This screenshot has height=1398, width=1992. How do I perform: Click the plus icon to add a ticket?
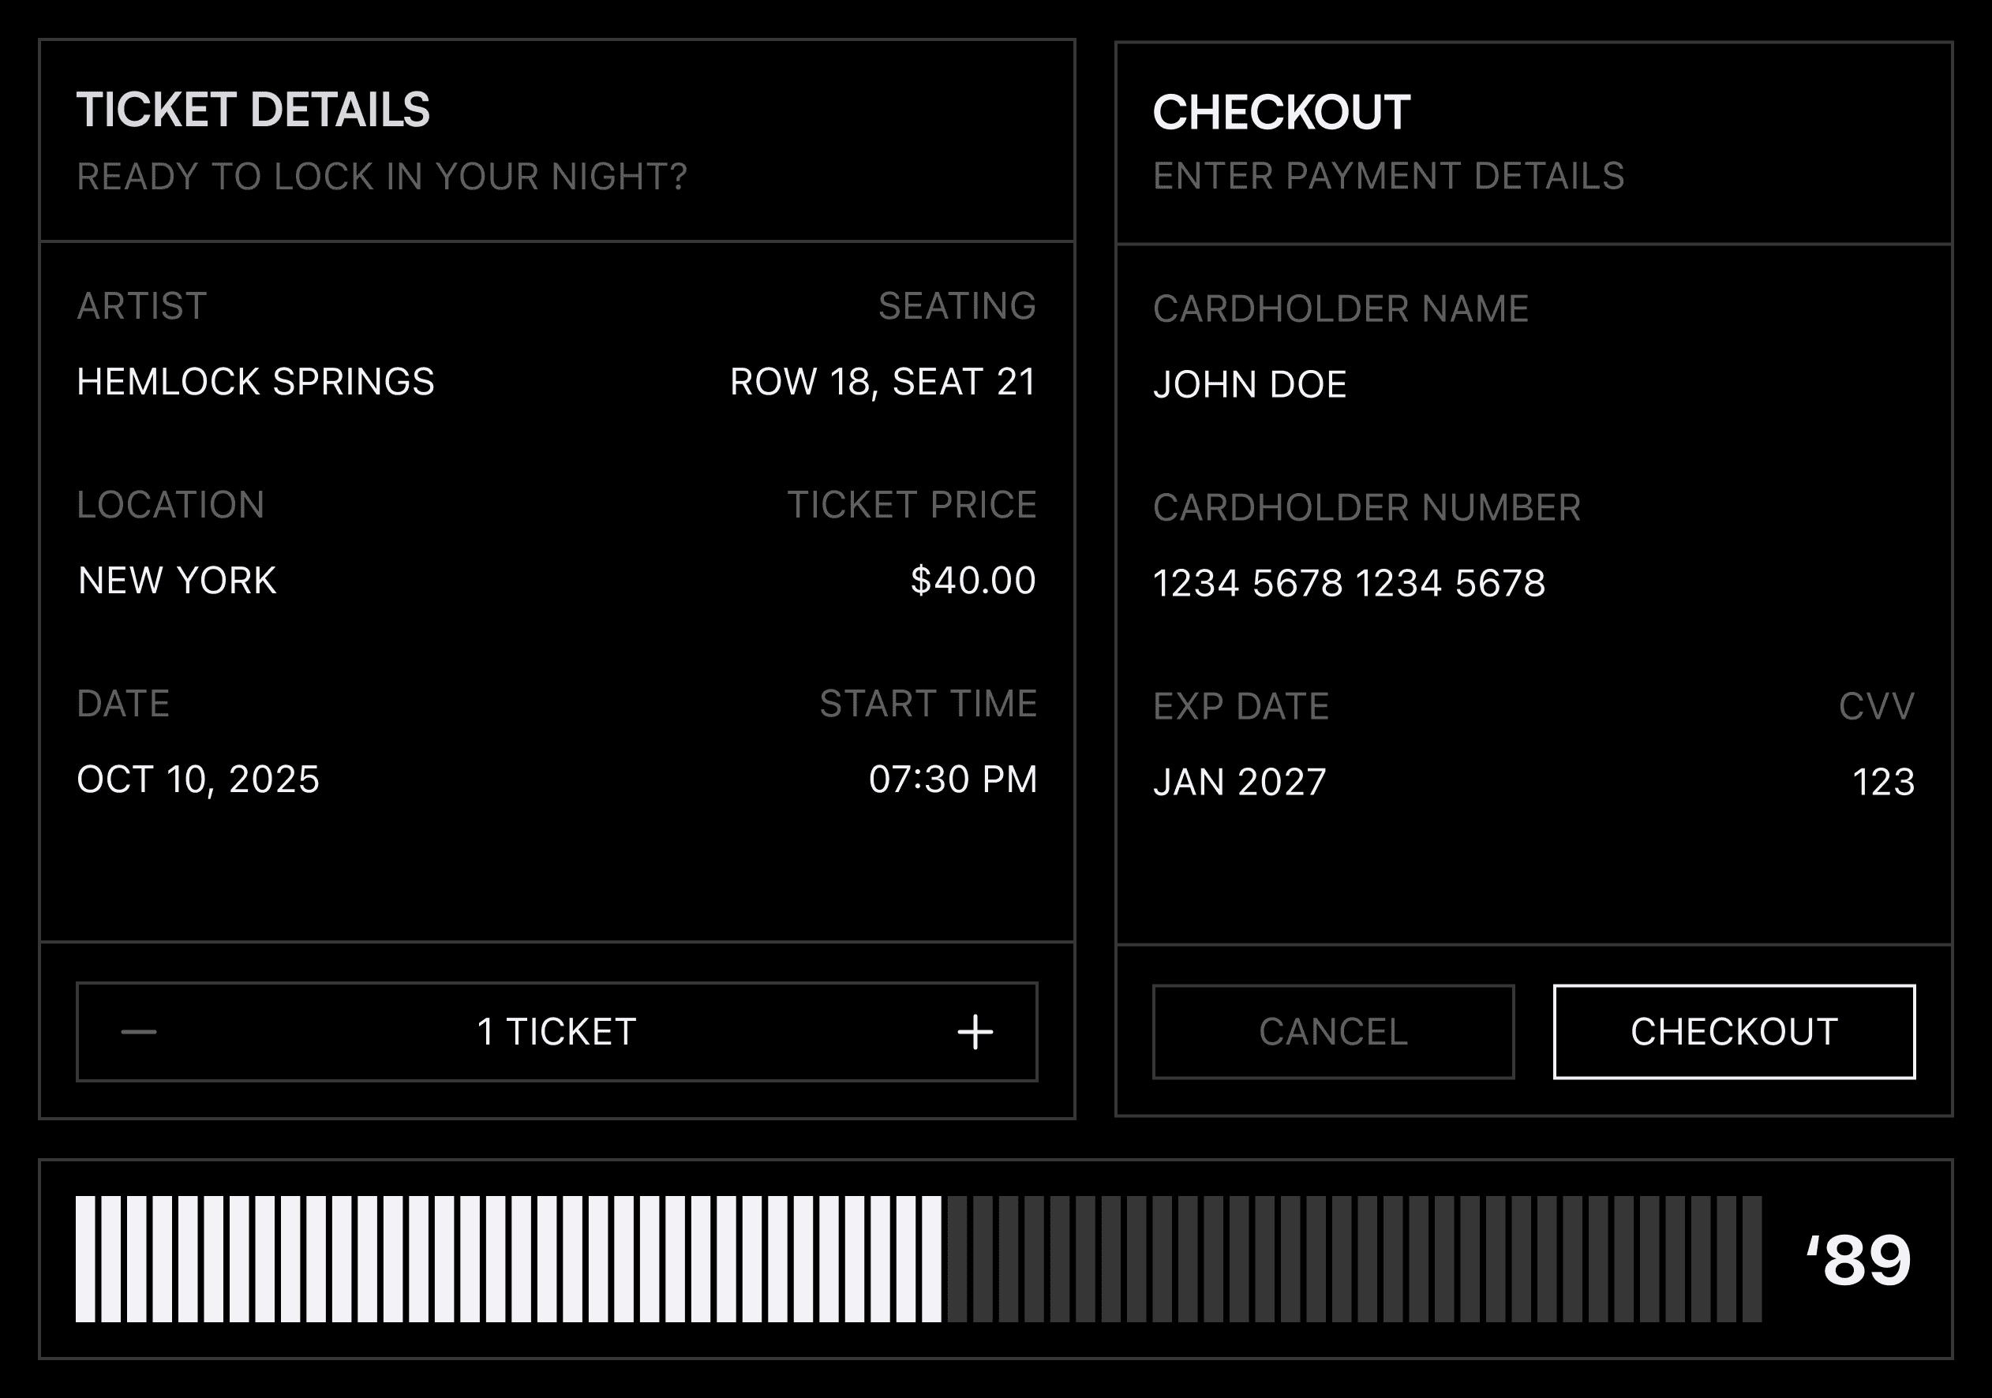[975, 1032]
